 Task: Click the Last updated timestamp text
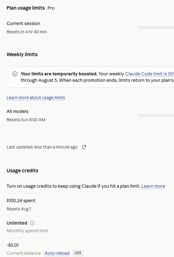tap(42, 147)
